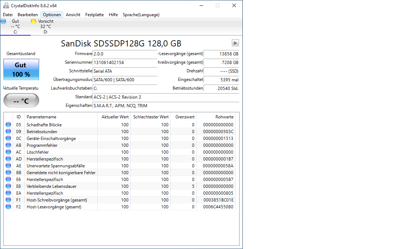The image size is (415, 249).
Task: Click the Eingeschaltet value 5395 mal
Action: click(222, 80)
